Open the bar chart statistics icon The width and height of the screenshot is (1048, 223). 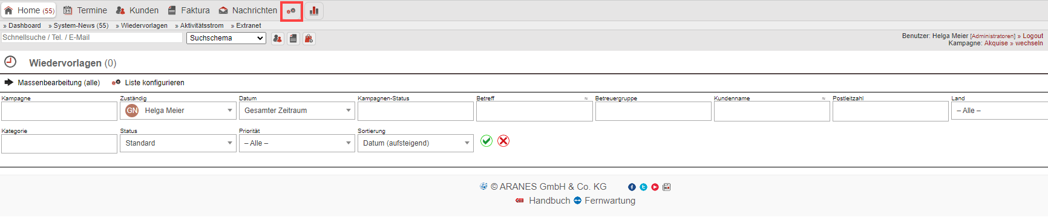pyautogui.click(x=314, y=11)
